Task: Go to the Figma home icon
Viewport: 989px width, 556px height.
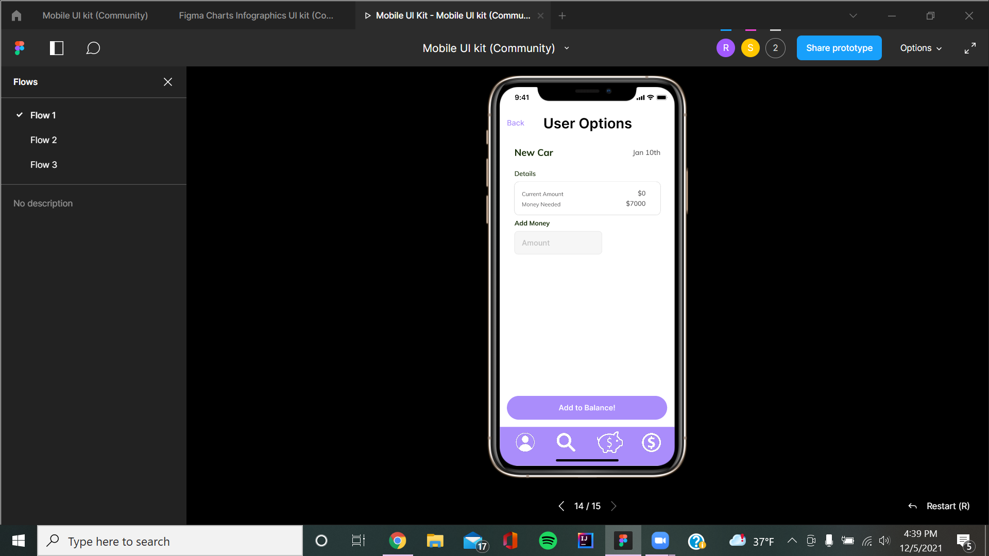Action: pos(16,15)
